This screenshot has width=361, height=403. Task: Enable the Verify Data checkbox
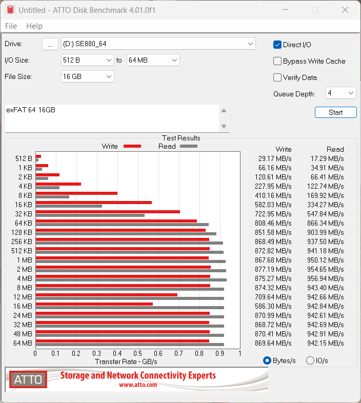(x=277, y=77)
